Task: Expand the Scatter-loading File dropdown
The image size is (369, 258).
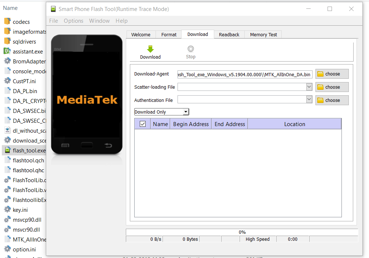Action: [x=309, y=87]
